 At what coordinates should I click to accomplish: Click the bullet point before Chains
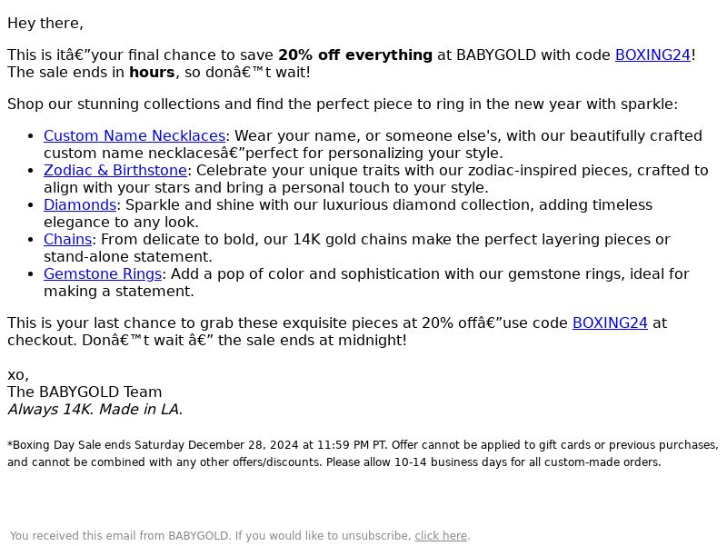tap(31, 240)
